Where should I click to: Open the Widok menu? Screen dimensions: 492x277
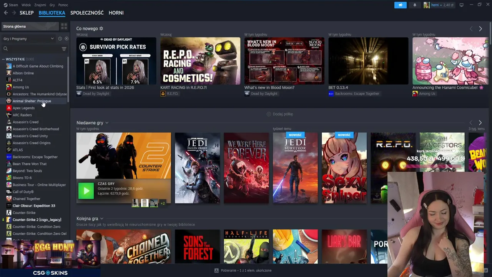click(26, 5)
